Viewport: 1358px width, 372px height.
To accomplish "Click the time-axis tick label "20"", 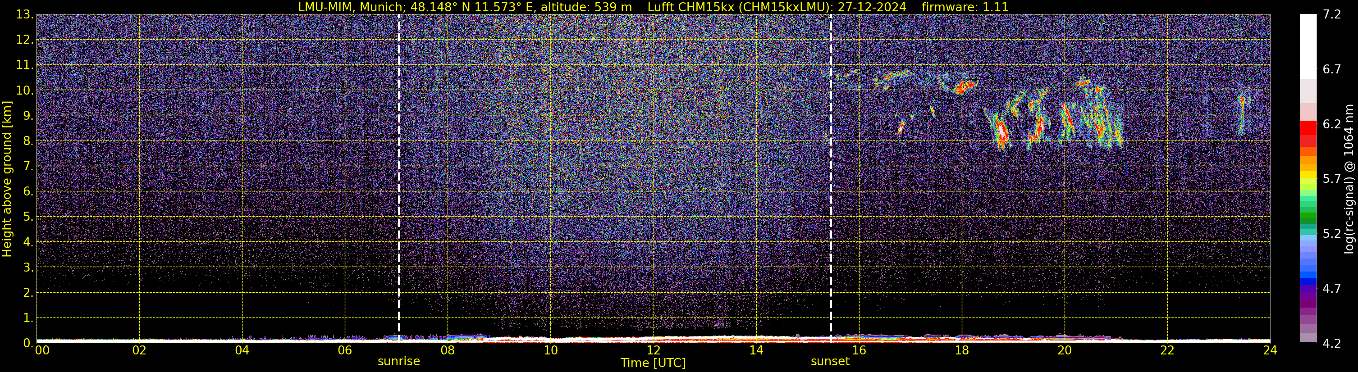I will [1065, 350].
